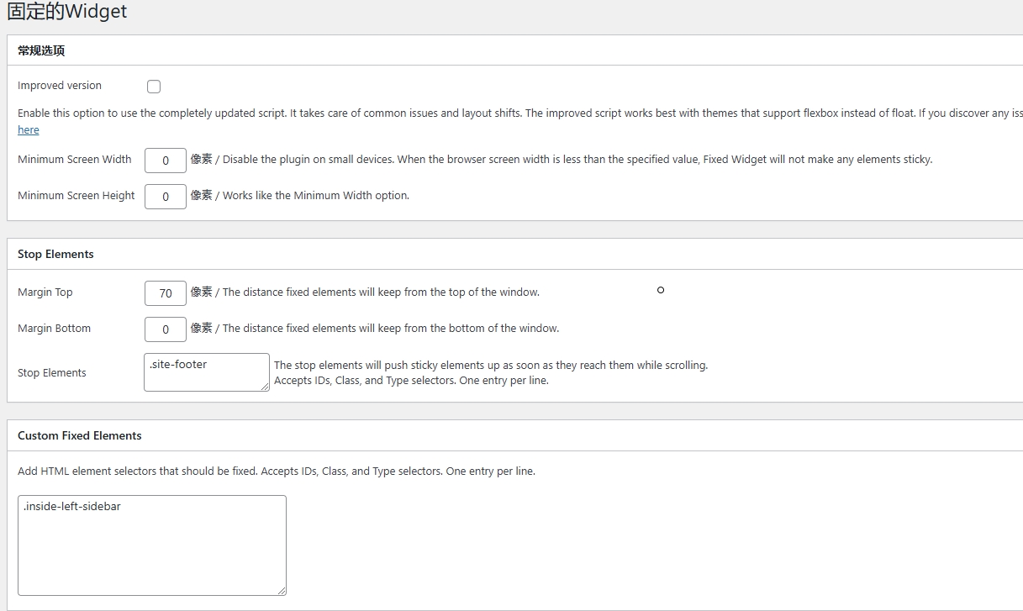Enable the Improved version checkbox
Viewport: 1023px width, 611px height.
point(154,87)
